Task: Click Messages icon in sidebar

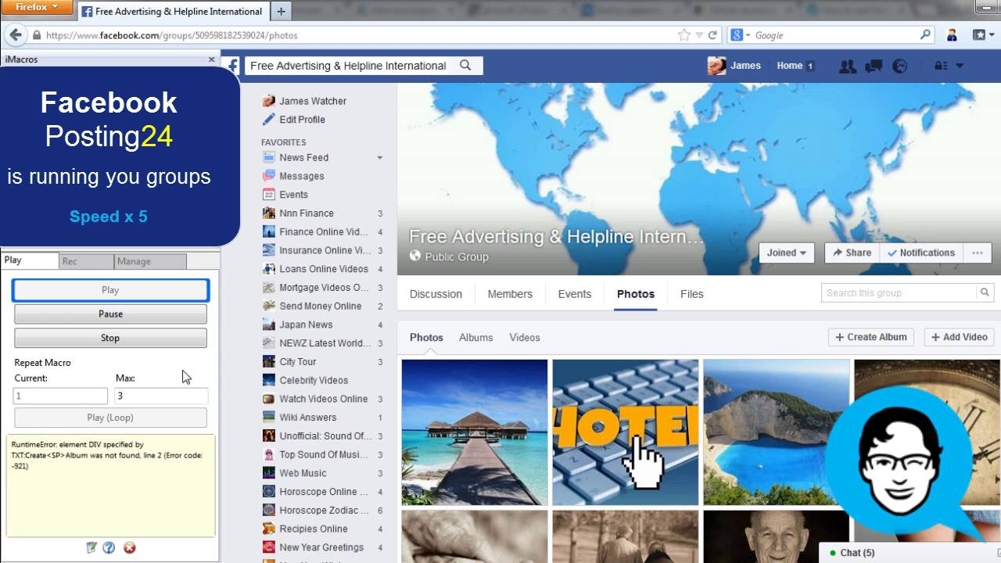Action: point(269,176)
